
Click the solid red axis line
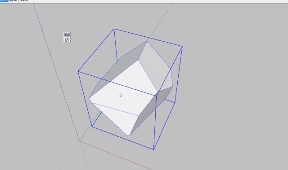[x=116, y=156]
